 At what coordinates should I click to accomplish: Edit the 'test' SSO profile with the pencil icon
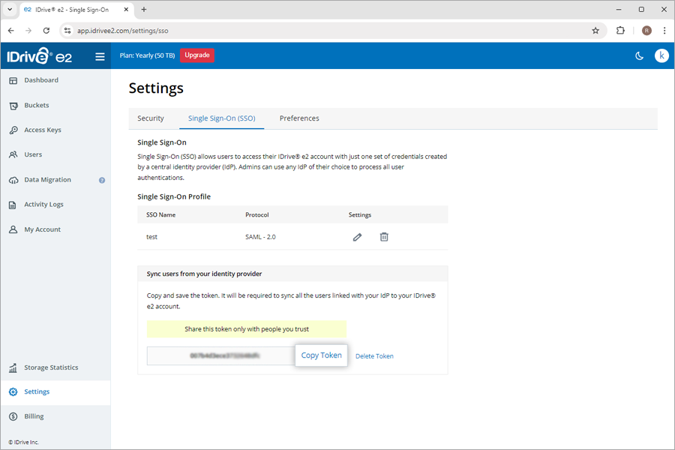357,237
